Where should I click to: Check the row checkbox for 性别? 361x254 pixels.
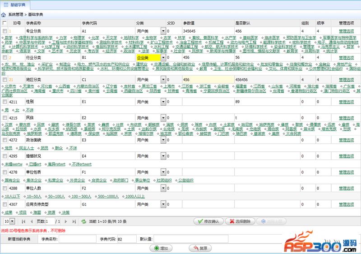[x=5, y=102]
